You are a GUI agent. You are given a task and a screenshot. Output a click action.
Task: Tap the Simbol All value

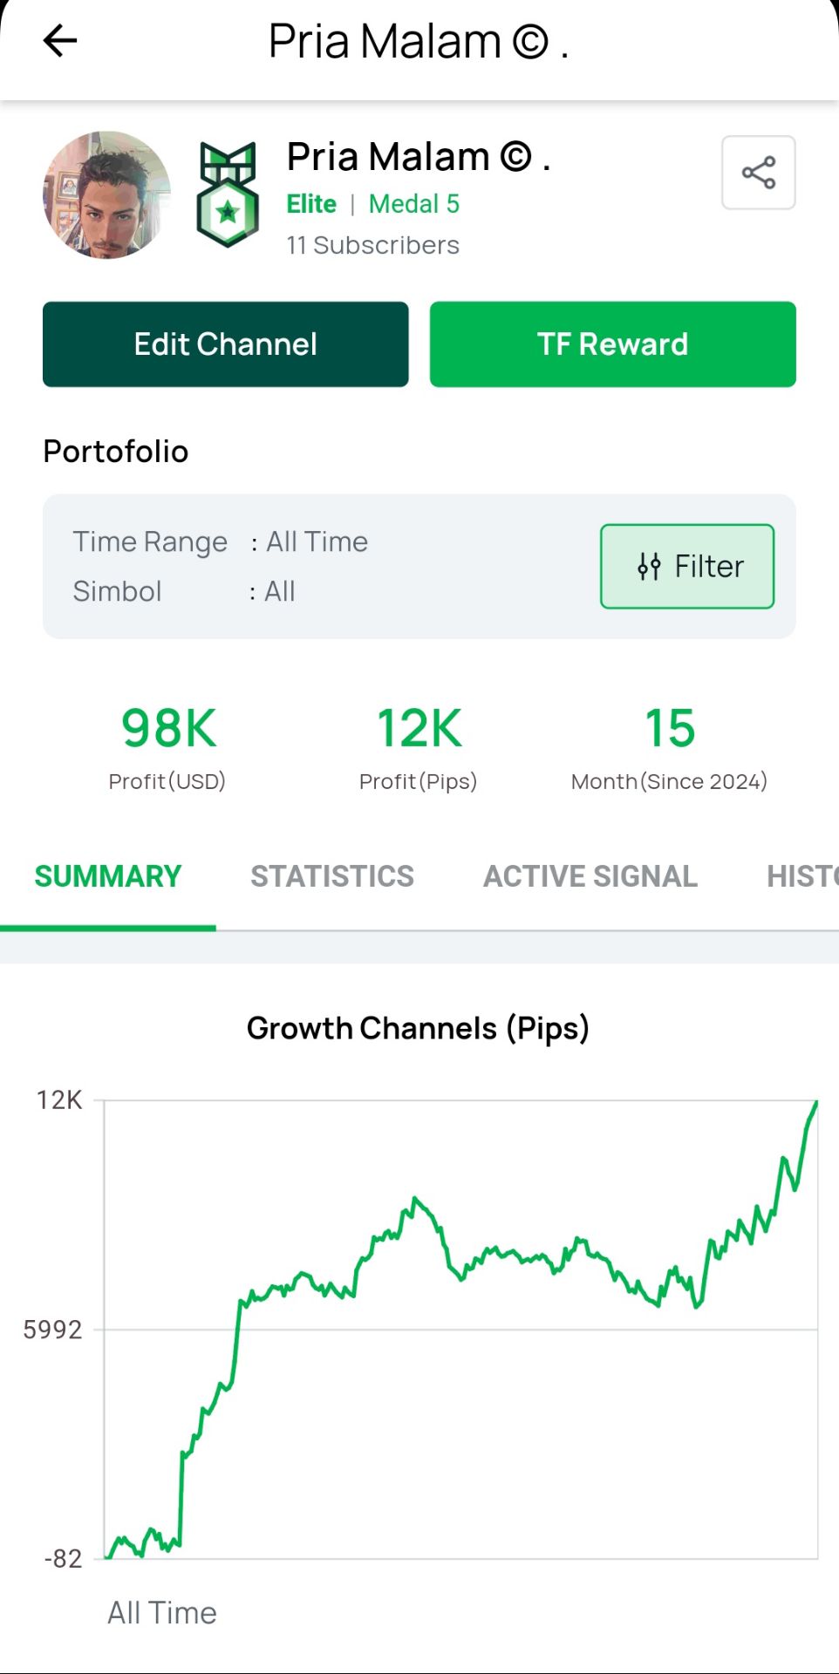pyautogui.click(x=280, y=592)
